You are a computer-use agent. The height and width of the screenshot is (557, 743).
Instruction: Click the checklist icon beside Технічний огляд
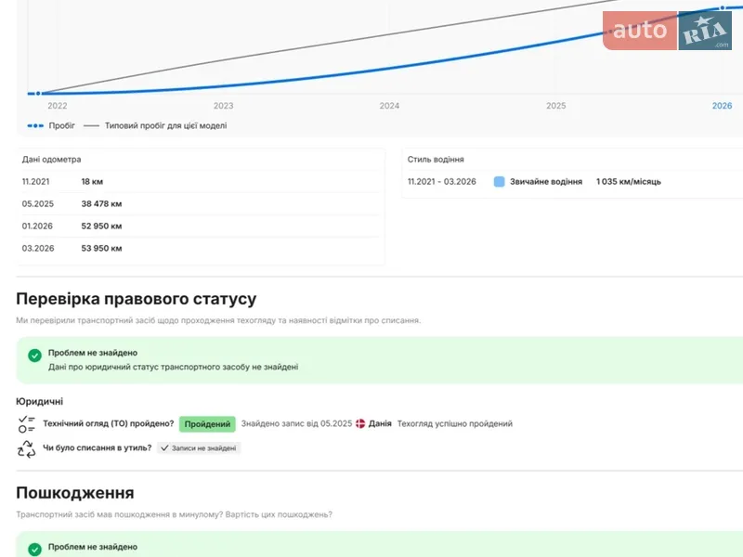pyautogui.click(x=26, y=424)
